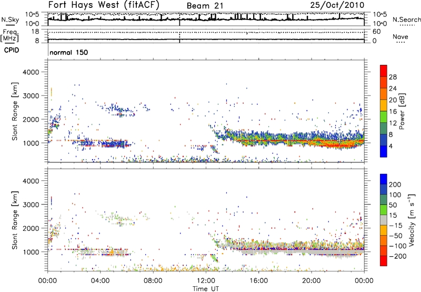Click the '-15' velocity colorbar value
The height and width of the screenshot is (292, 421).
tap(396, 226)
